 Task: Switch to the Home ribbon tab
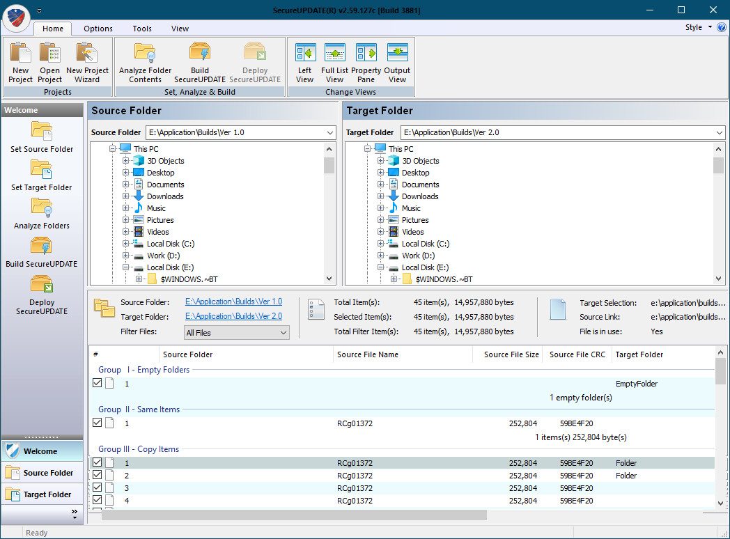[53, 29]
